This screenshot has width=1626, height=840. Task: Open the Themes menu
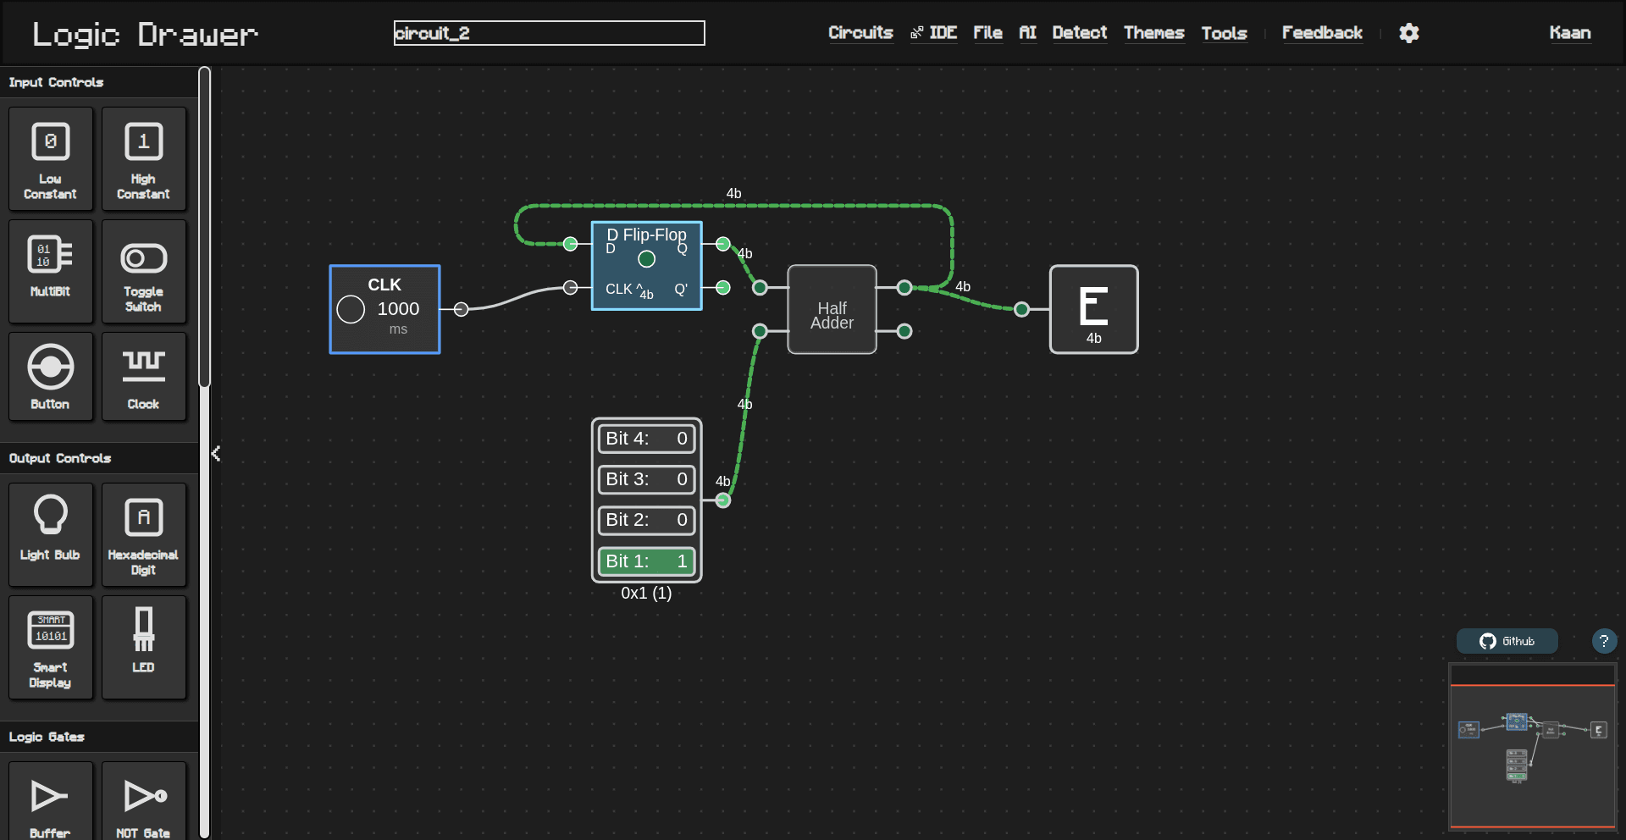(x=1153, y=33)
